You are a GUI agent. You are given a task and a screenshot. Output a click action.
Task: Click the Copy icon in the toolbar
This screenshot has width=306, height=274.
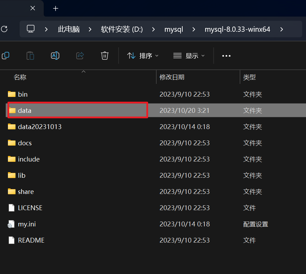click(x=6, y=56)
